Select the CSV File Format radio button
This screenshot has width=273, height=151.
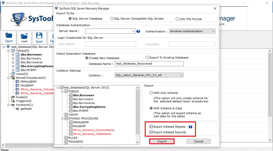click(177, 19)
